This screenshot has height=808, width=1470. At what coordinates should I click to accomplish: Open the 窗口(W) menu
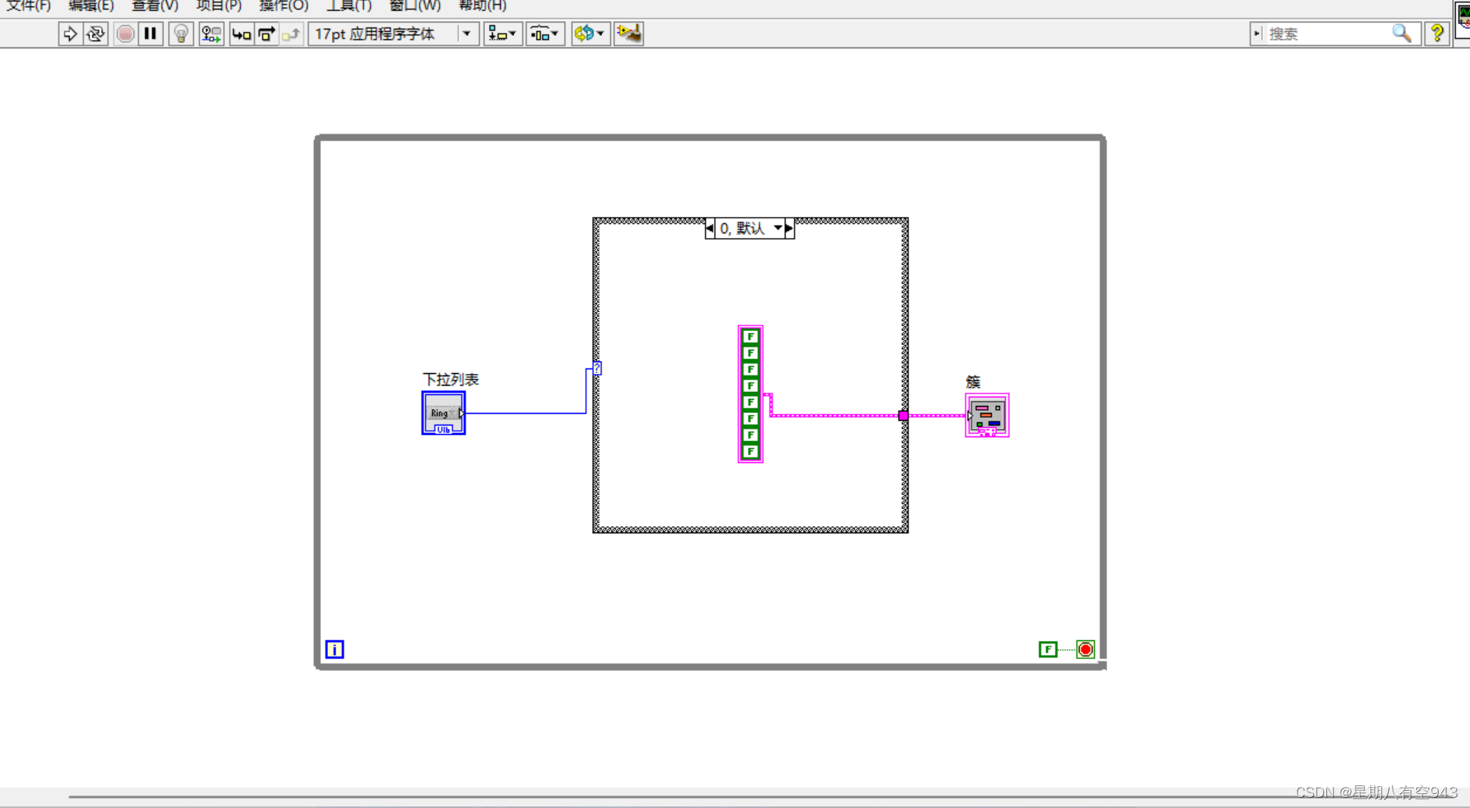pos(415,6)
